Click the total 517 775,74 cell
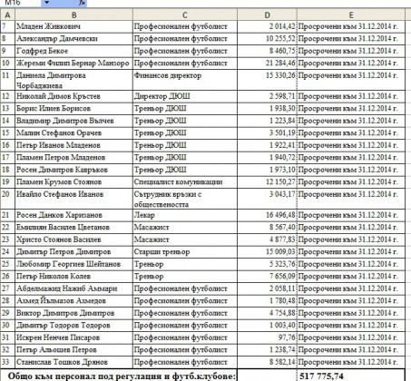The height and width of the screenshot is (381, 411). click(351, 376)
